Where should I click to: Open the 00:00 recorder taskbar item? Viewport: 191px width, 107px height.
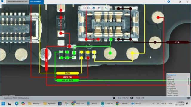pyautogui.click(x=136, y=103)
